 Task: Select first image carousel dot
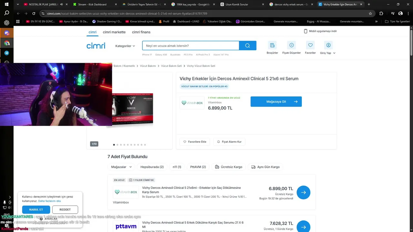pyautogui.click(x=114, y=145)
